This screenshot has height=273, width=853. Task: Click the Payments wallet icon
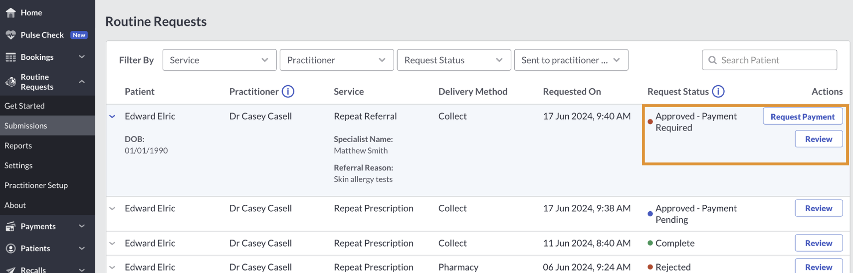tap(10, 226)
